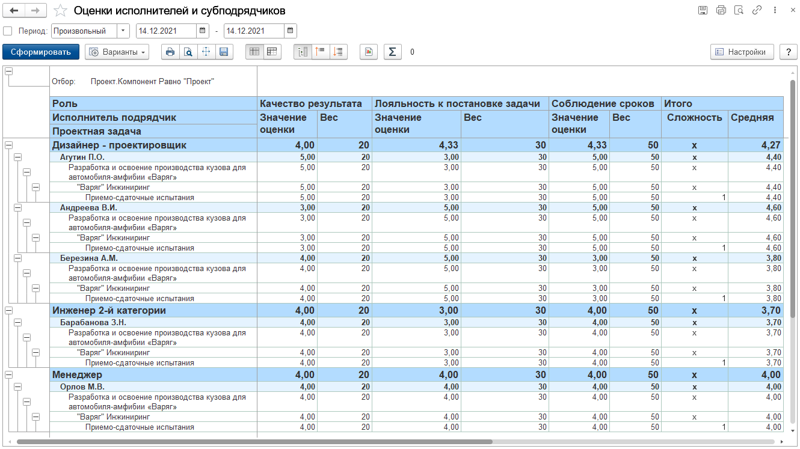Switch to the pivot table view button
This screenshot has width=800, height=449.
coord(272,52)
